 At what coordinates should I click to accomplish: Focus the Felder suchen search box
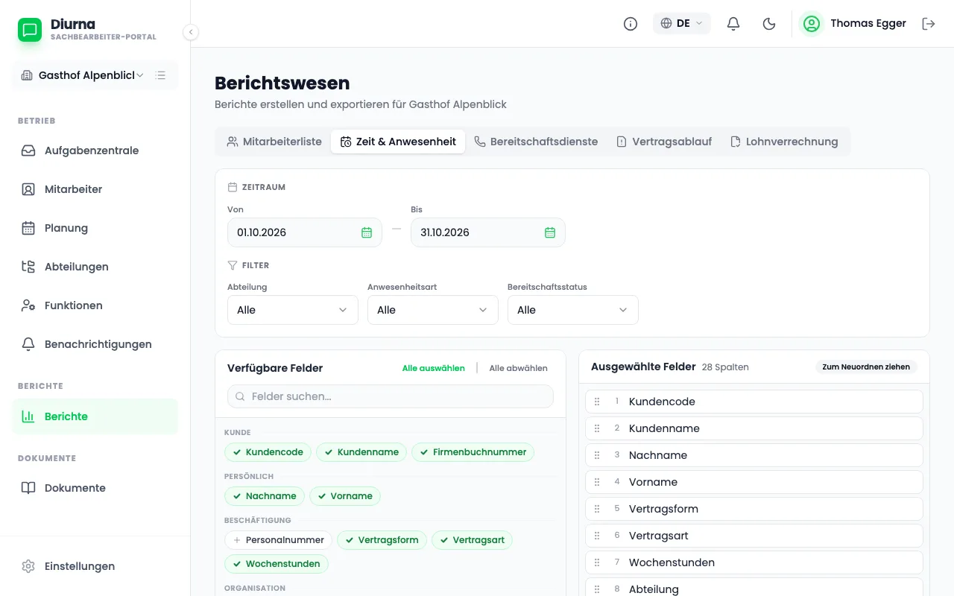[391, 396]
